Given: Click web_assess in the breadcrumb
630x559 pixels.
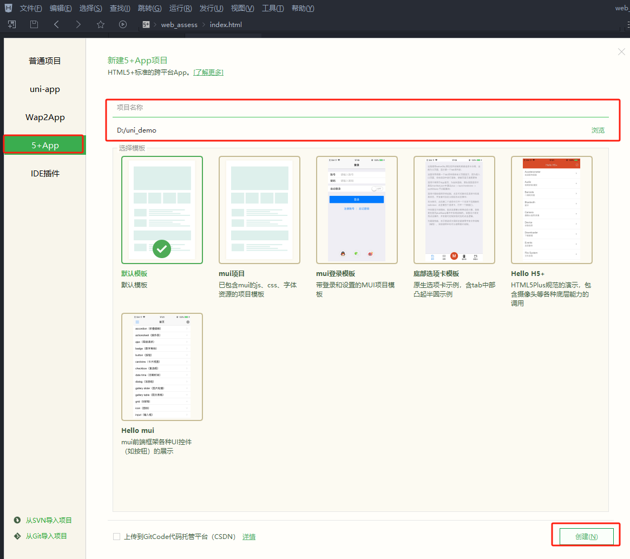Looking at the screenshot, I should coord(179,24).
